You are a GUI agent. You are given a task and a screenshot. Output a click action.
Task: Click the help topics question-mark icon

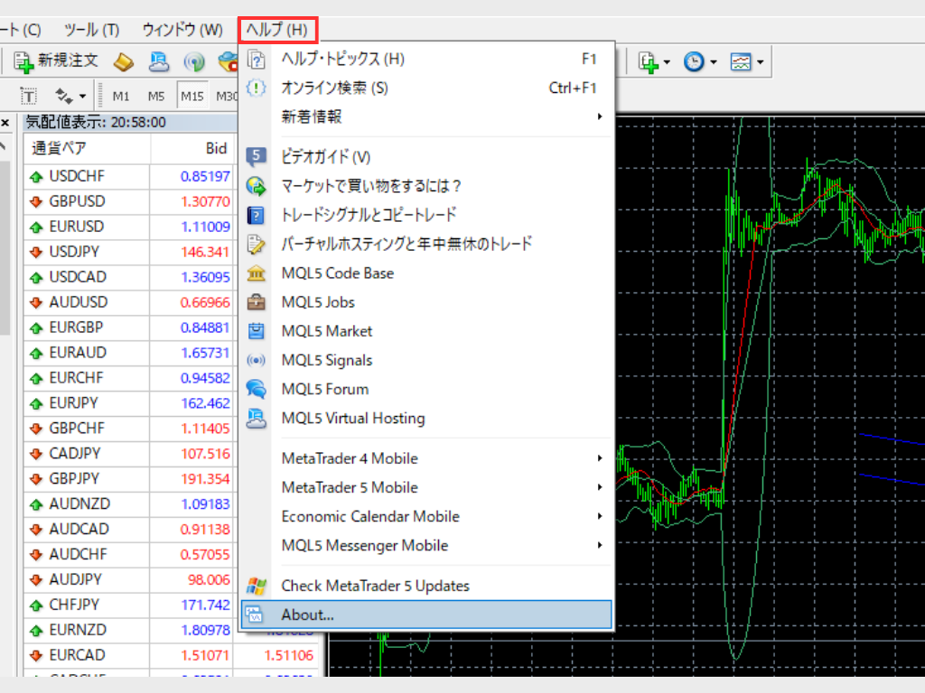click(256, 60)
